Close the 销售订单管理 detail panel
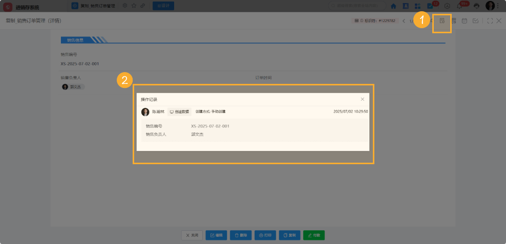 point(499,21)
